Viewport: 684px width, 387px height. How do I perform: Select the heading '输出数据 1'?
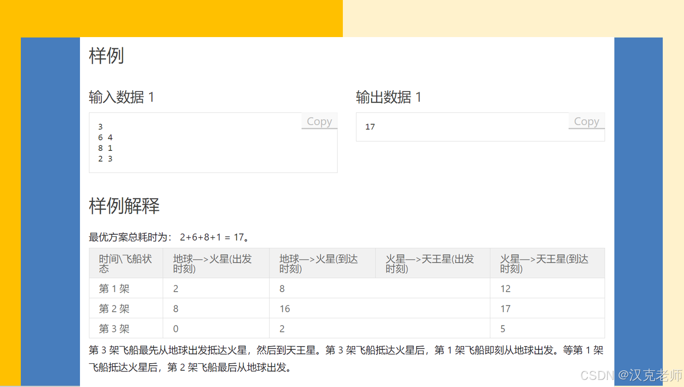point(389,97)
